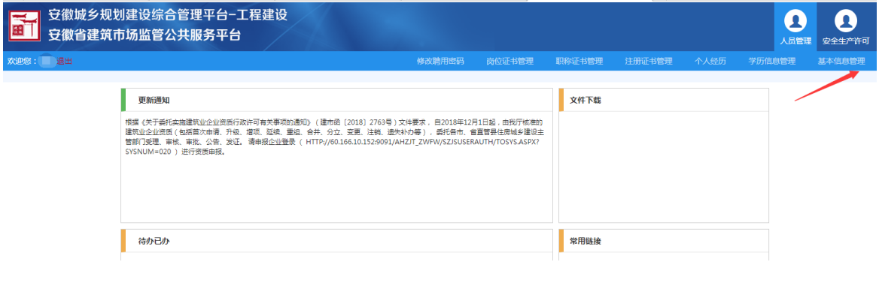879x286 pixels.
Task: Click the platform logo emblem
Action: pos(25,26)
